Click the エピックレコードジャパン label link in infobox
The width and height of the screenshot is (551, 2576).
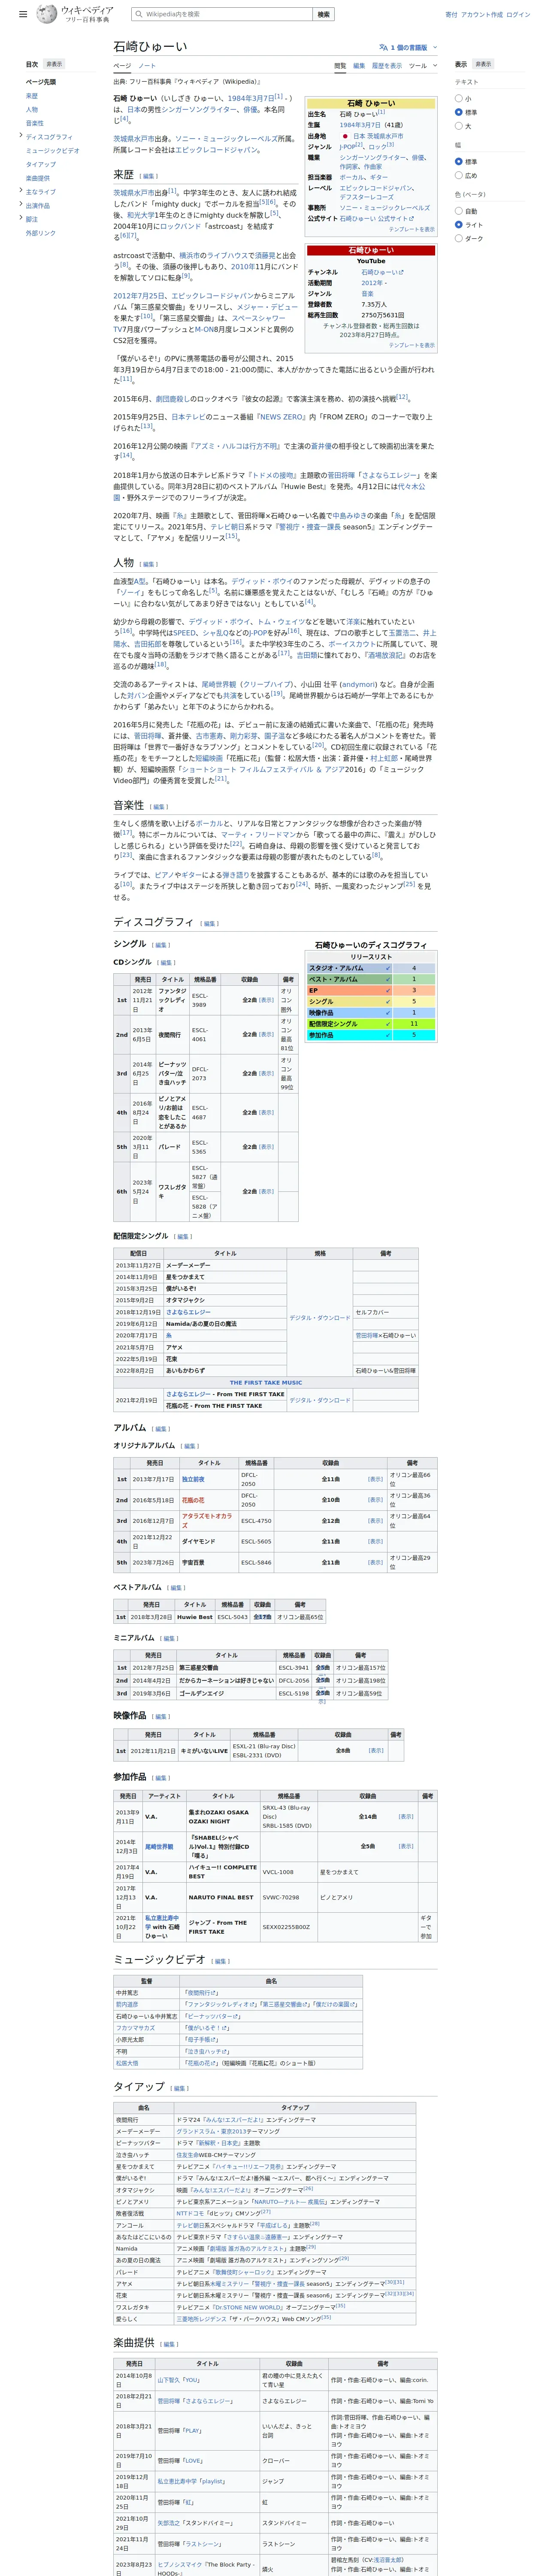(x=375, y=188)
